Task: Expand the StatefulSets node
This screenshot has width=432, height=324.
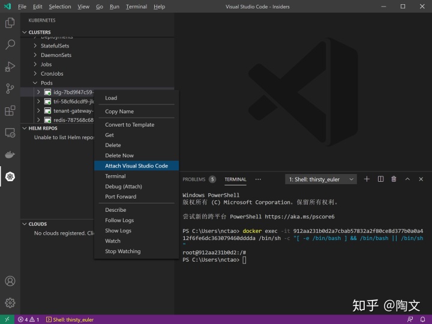Action: pyautogui.click(x=35, y=46)
